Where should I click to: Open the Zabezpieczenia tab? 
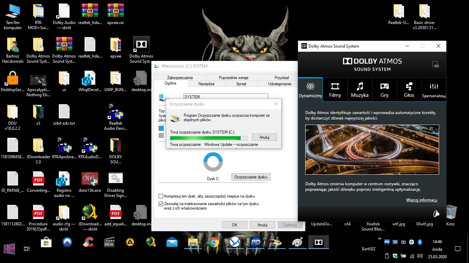click(x=180, y=78)
